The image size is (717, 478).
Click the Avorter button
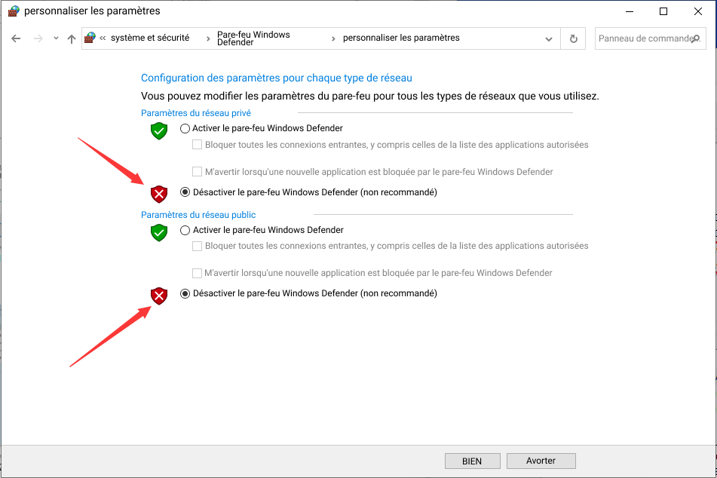541,461
